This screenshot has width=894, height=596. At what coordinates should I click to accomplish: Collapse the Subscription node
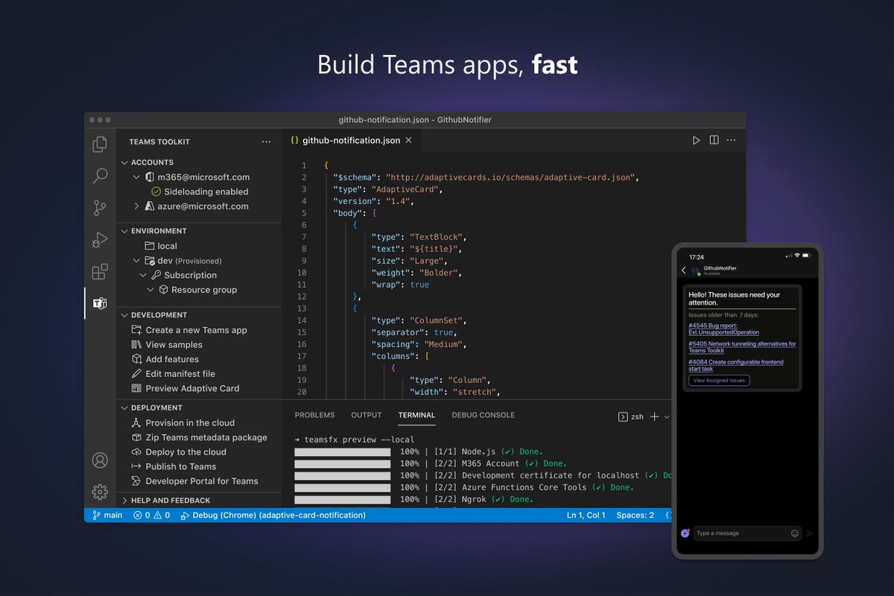[x=144, y=275]
